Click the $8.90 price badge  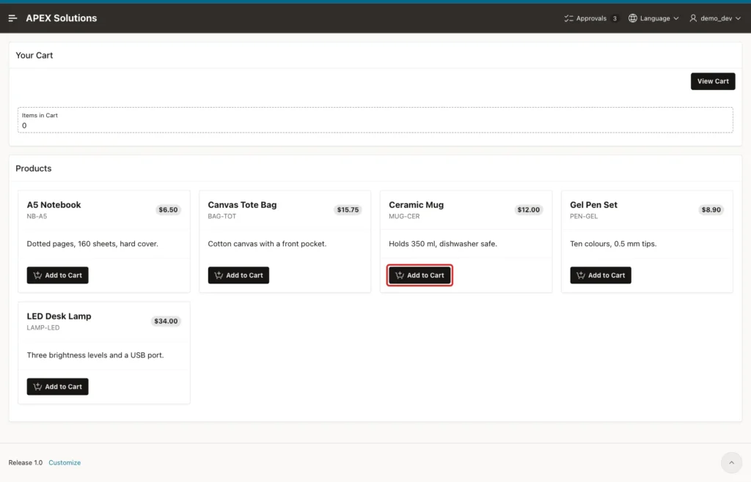pyautogui.click(x=711, y=210)
